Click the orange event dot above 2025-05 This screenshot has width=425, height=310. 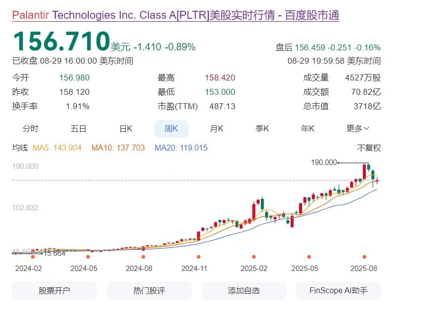(x=309, y=257)
